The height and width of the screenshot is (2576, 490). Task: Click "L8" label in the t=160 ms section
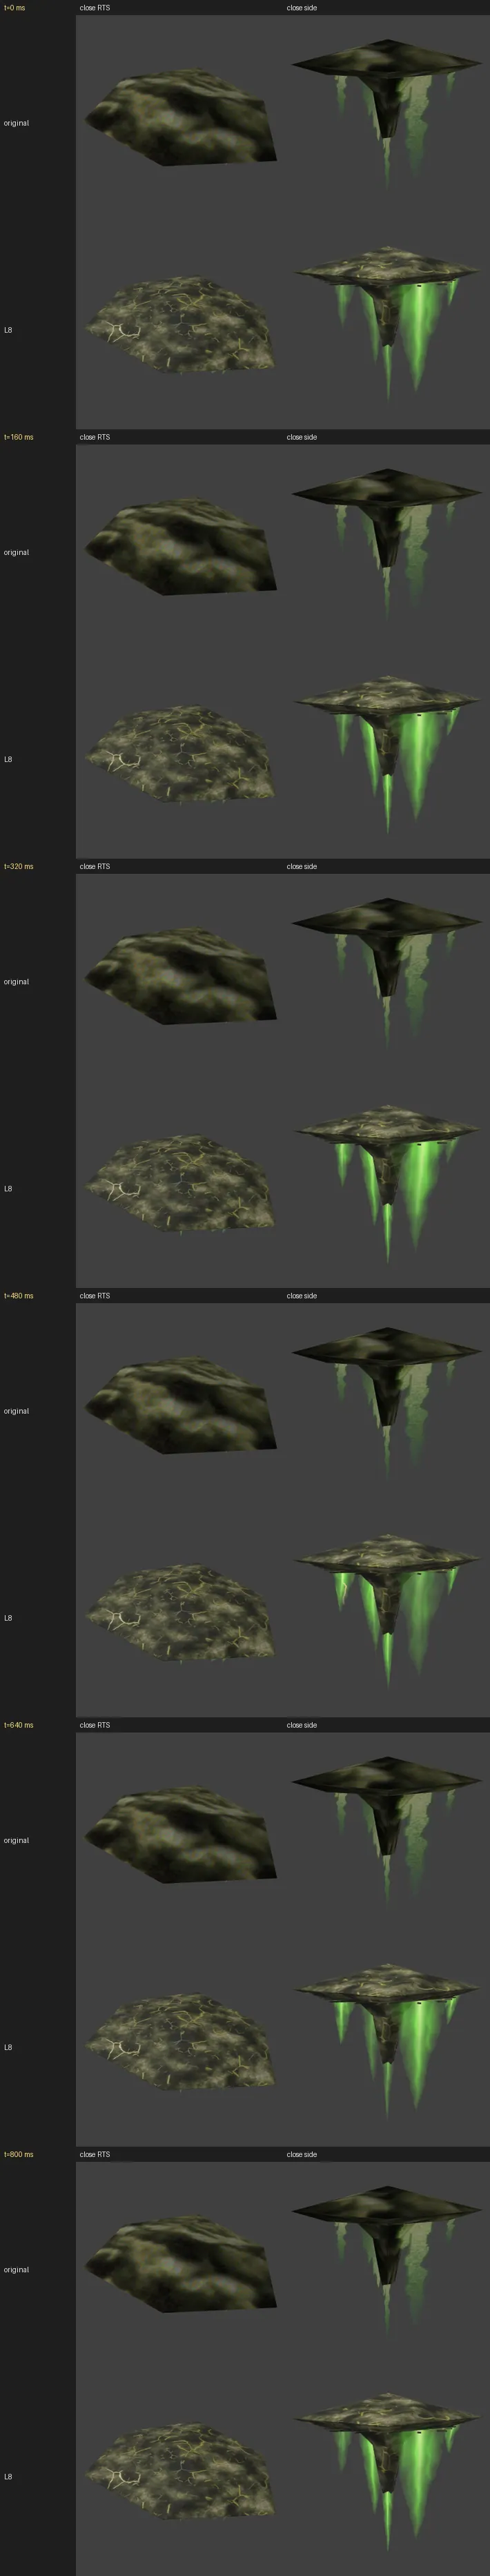point(8,759)
